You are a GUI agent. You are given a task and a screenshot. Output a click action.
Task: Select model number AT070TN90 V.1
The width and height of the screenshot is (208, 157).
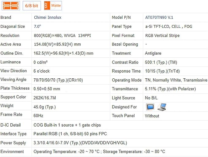(x=159, y=17)
